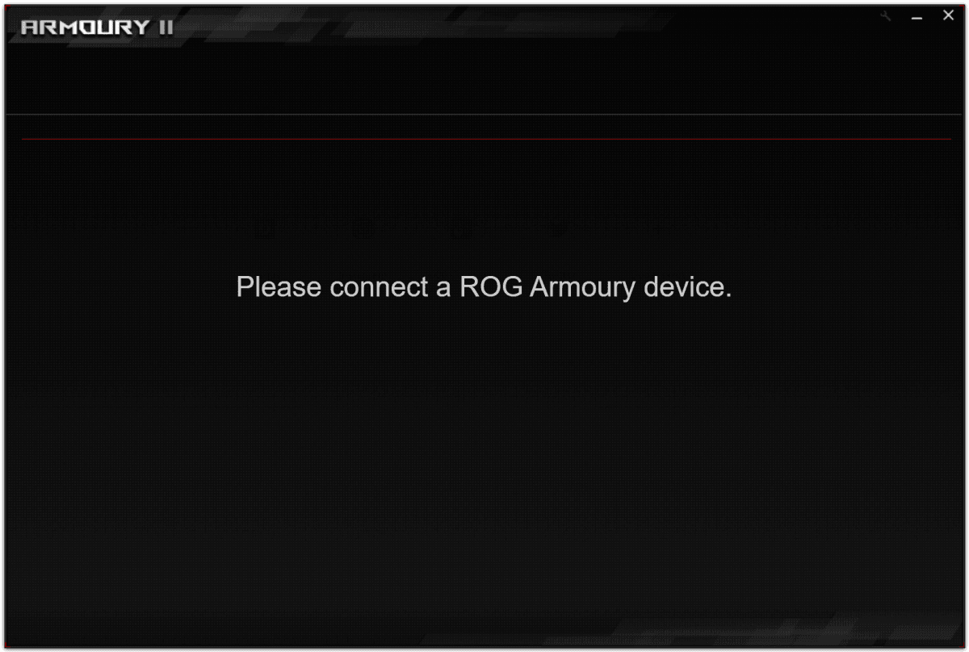Click the empty title bar beside the logo
Image resolution: width=969 pixels, height=652 pixels.
525,24
